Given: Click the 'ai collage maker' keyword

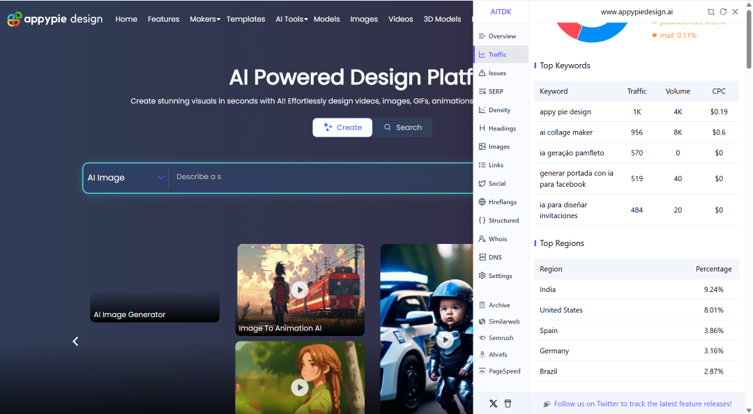Looking at the screenshot, I should (566, 132).
